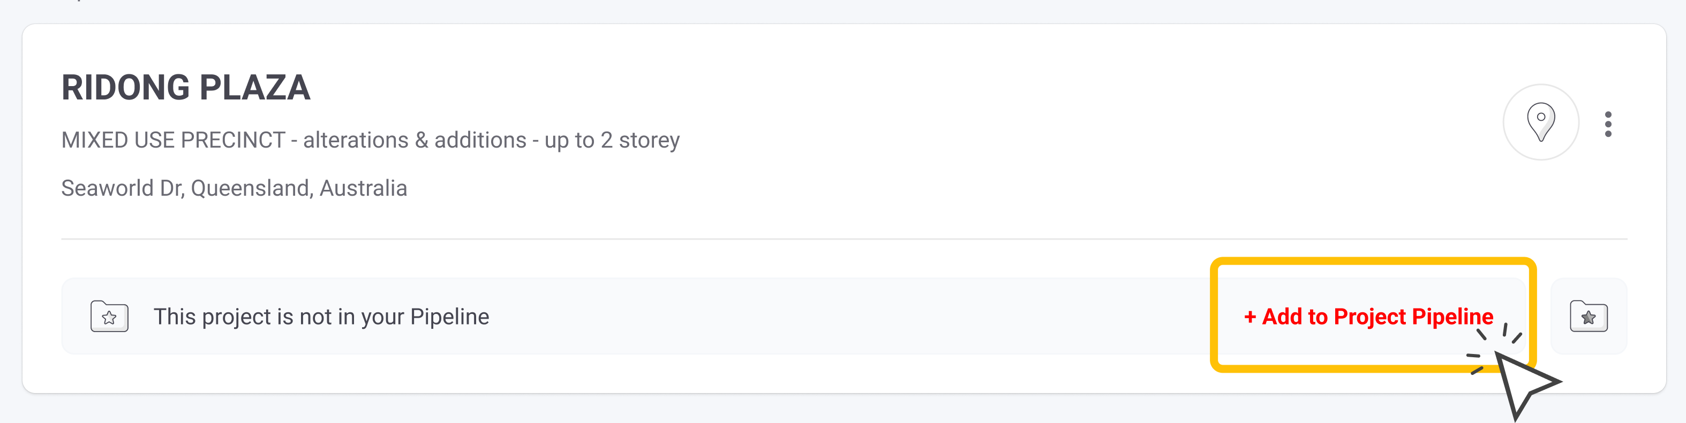Click the word Queensland in the address line
The width and height of the screenshot is (1686, 423).
coord(251,188)
